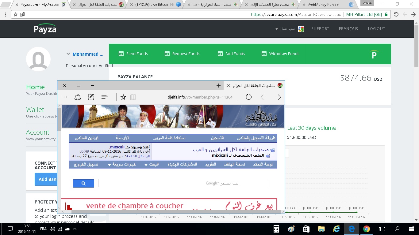This screenshot has width=419, height=235.
Task: Click the Send Funds icon
Action: [x=121, y=54]
